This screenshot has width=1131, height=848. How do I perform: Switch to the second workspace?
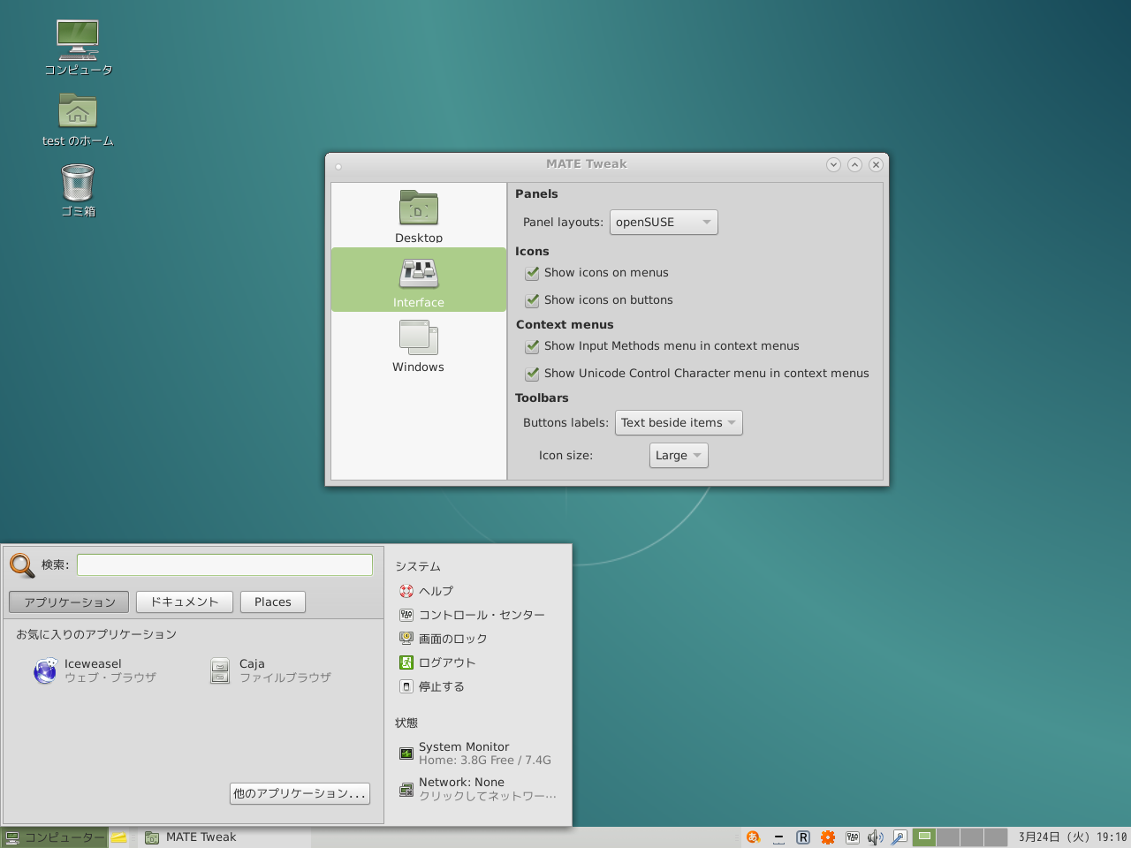pos(948,837)
